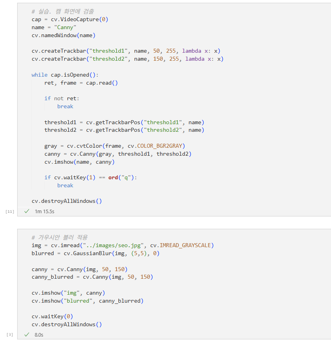The image size is (331, 341).
Task: Click the cv.imshow("blurred", canny_blurred) line
Action: 87,301
